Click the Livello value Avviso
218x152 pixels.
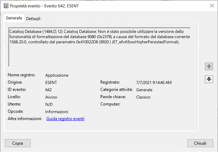pos(51,97)
